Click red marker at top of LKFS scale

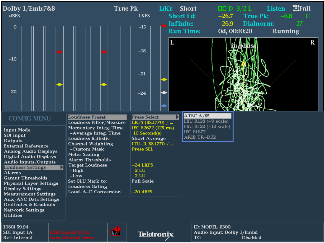(x=164, y=26)
